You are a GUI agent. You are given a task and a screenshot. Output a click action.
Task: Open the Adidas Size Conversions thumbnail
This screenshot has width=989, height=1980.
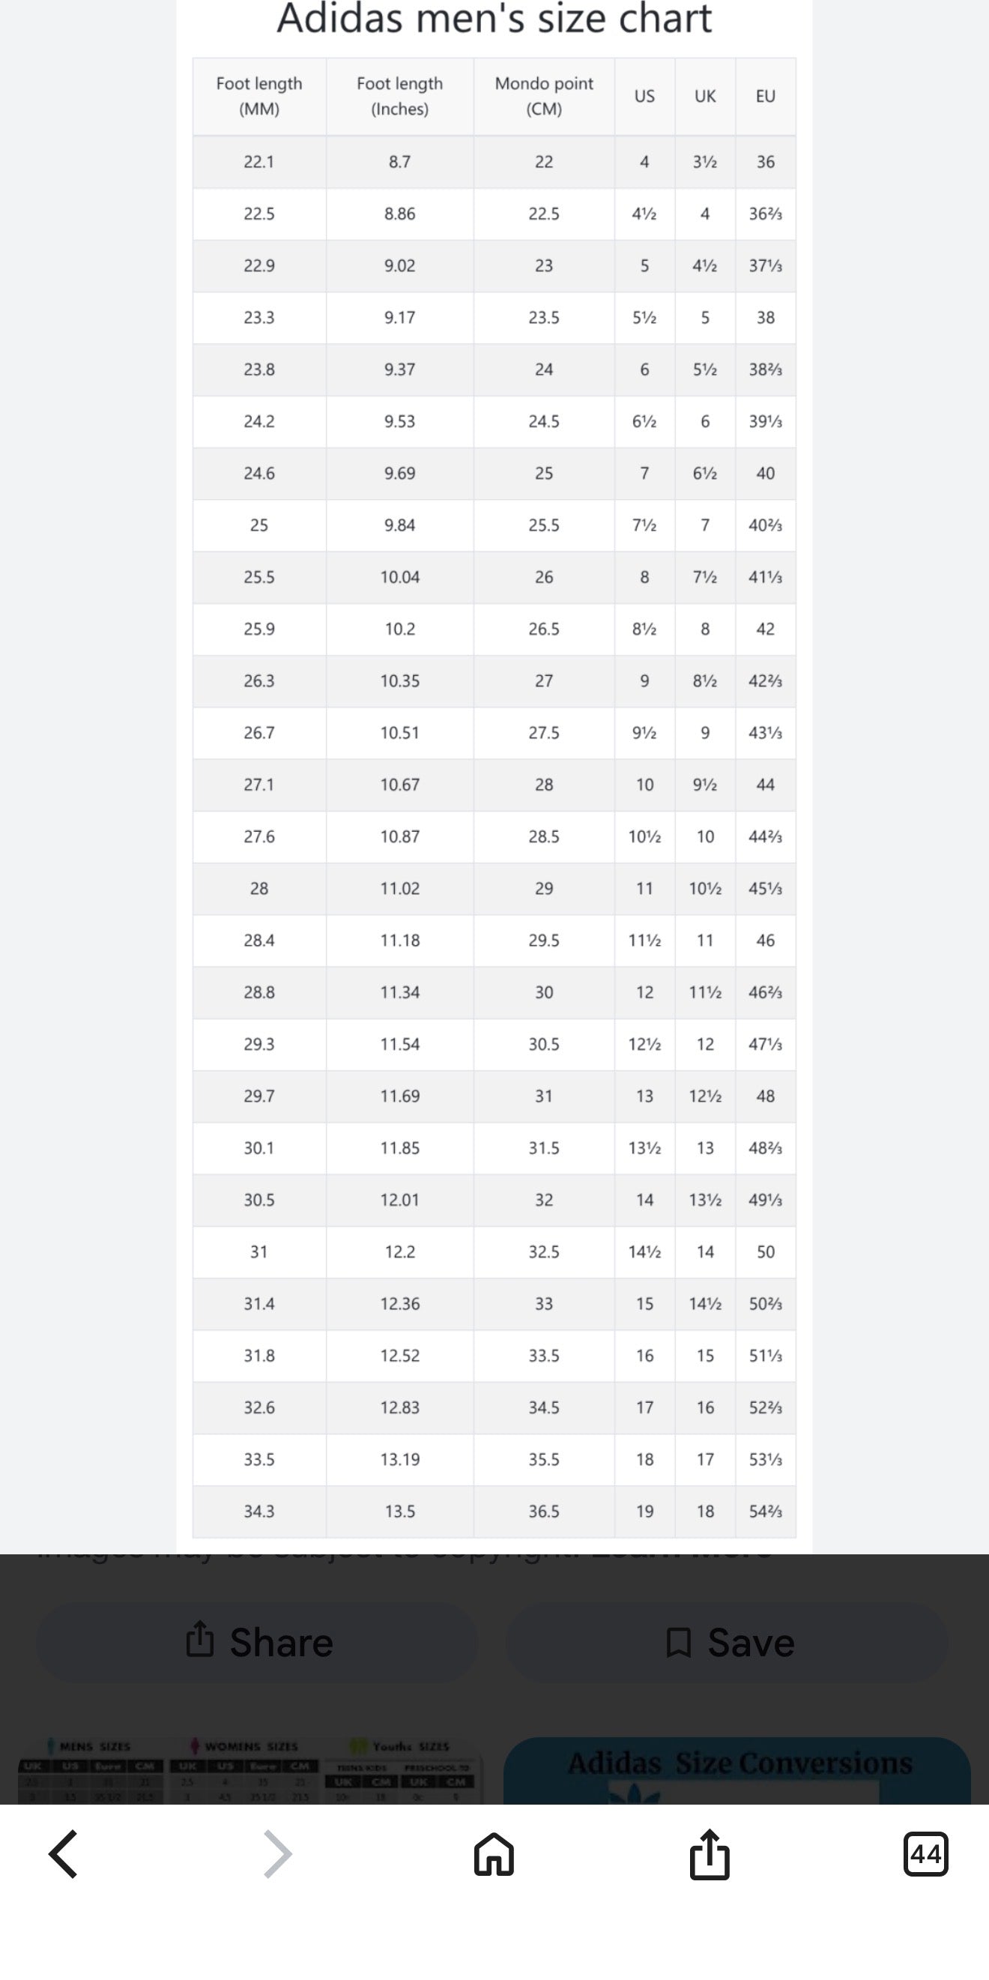pyautogui.click(x=738, y=1769)
